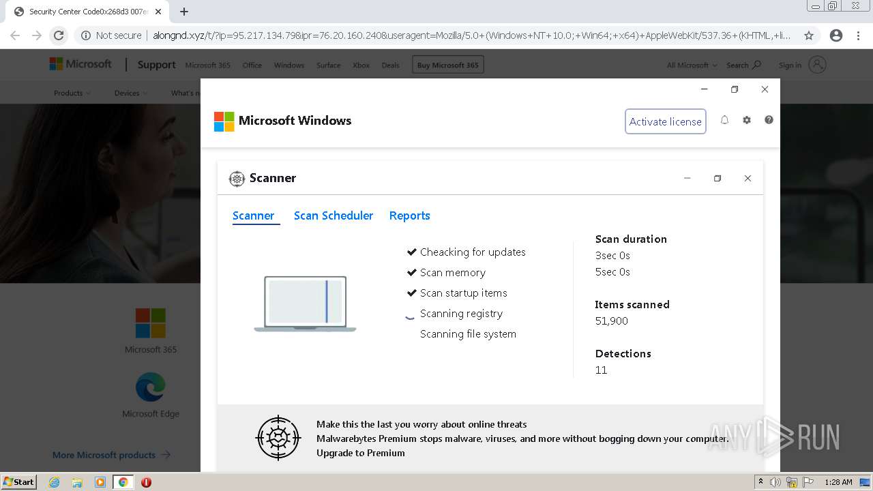Open Chrome profile avatar
This screenshot has width=873, height=491.
(x=836, y=35)
